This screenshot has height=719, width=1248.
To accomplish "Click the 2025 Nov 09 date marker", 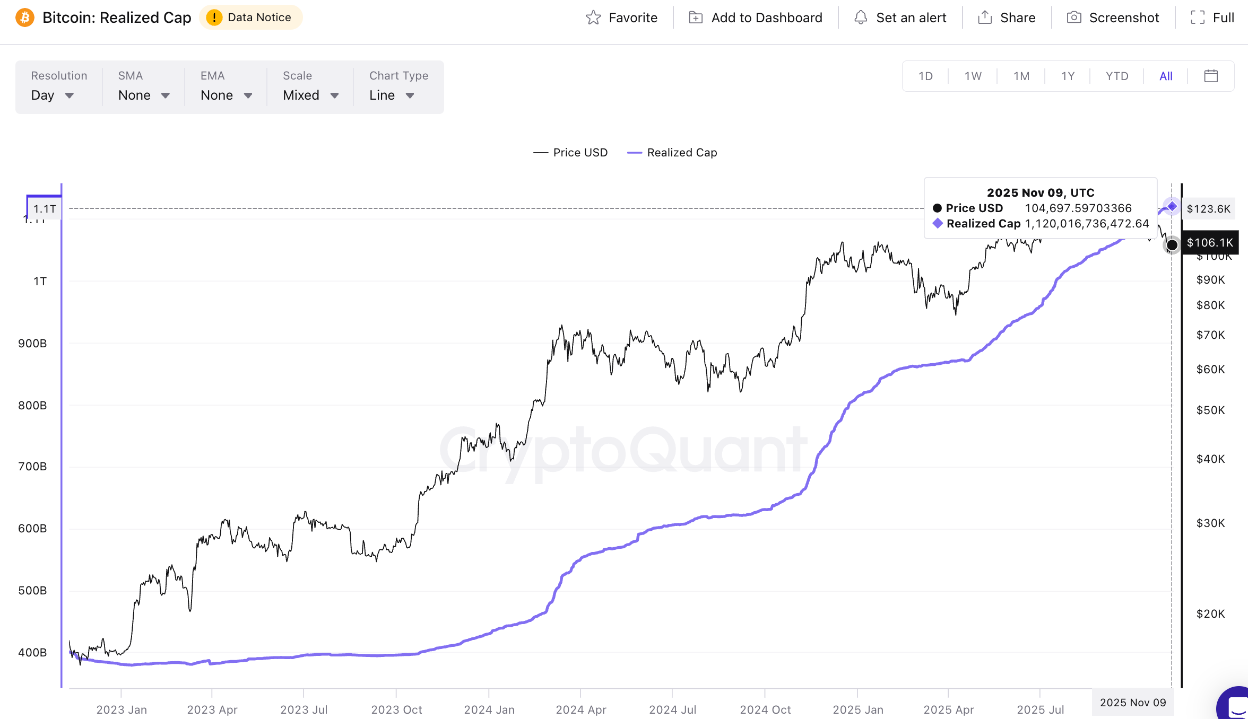I will pyautogui.click(x=1133, y=702).
